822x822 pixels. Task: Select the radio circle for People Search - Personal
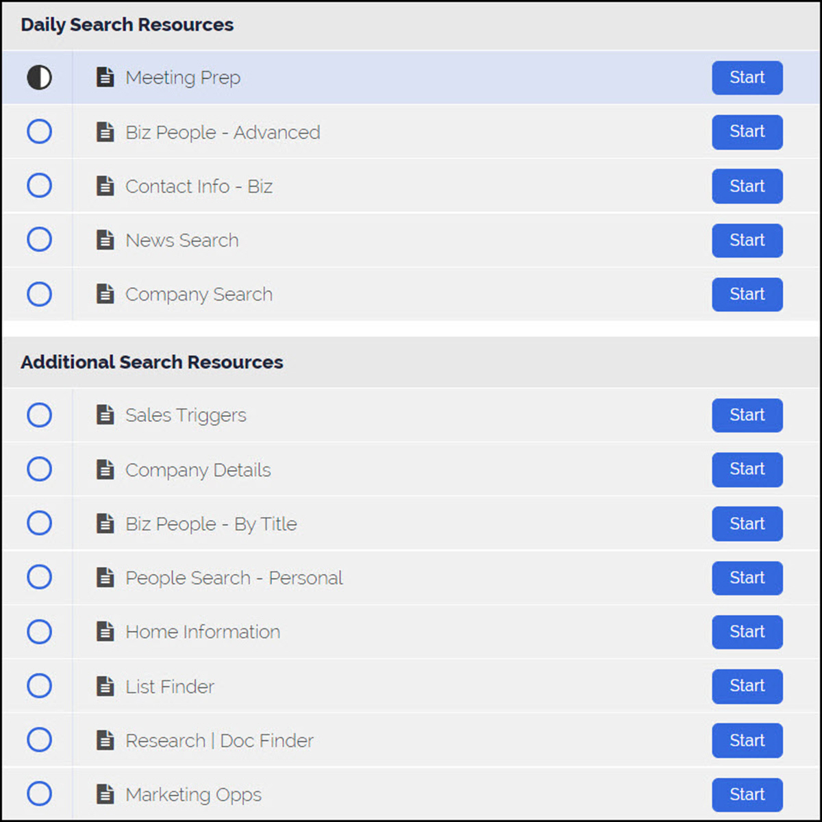point(39,577)
